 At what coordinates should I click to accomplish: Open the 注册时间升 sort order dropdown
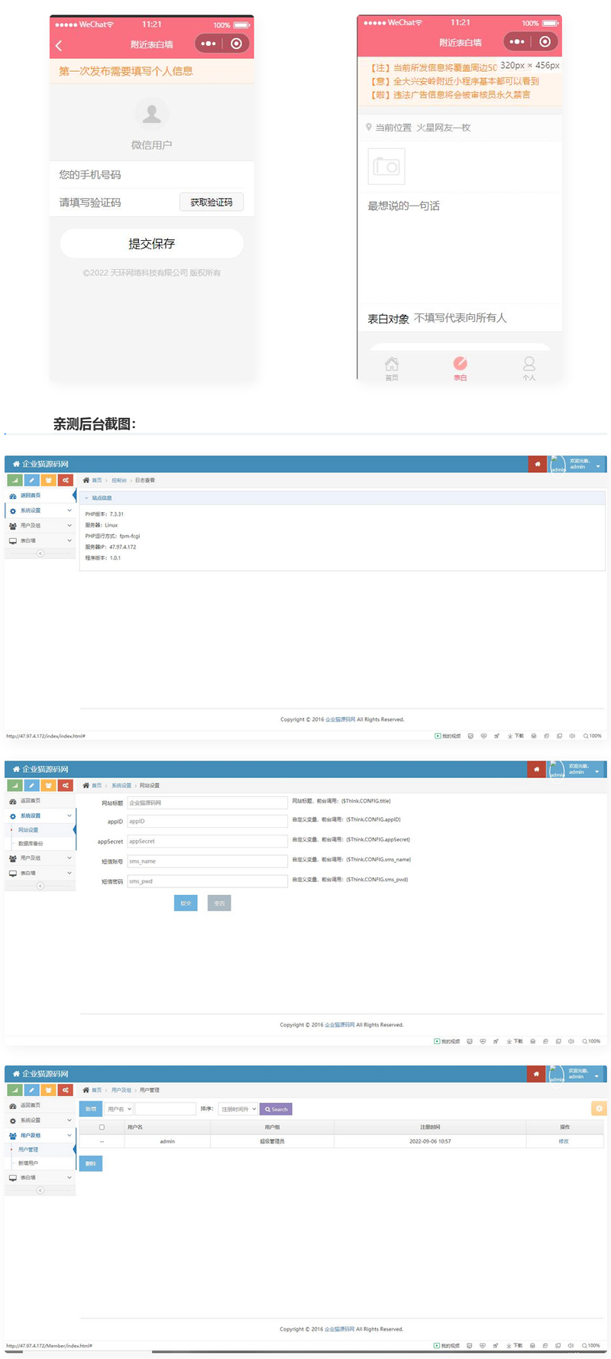pos(238,1109)
